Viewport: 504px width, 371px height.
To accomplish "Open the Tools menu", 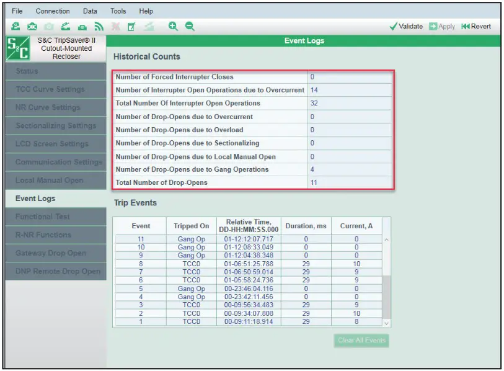I will [x=118, y=11].
